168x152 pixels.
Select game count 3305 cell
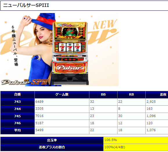(x=62, y=109)
